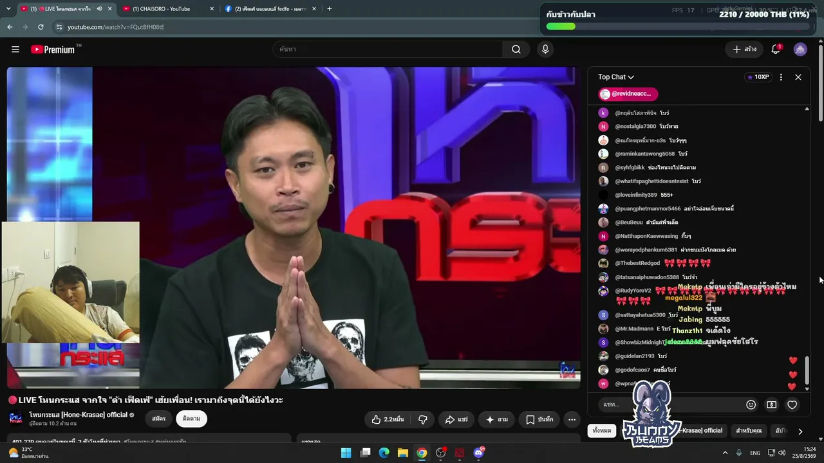This screenshot has width=824, height=463.
Task: Click the สมัคร join button
Action: click(x=159, y=419)
